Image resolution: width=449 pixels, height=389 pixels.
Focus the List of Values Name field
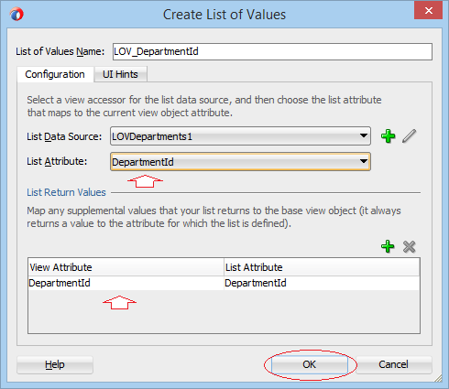pos(272,51)
